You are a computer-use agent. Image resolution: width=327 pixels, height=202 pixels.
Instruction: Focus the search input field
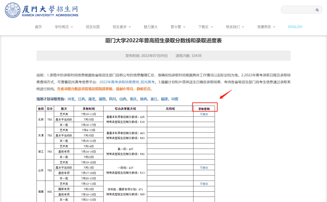[297, 10]
